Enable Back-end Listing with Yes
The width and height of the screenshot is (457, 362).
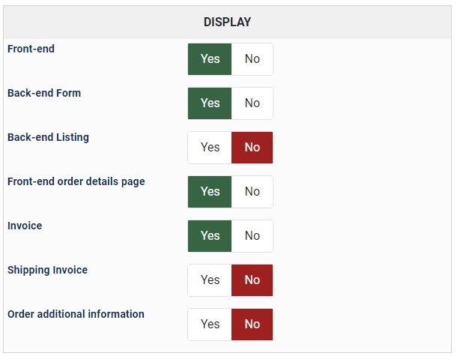pos(210,148)
